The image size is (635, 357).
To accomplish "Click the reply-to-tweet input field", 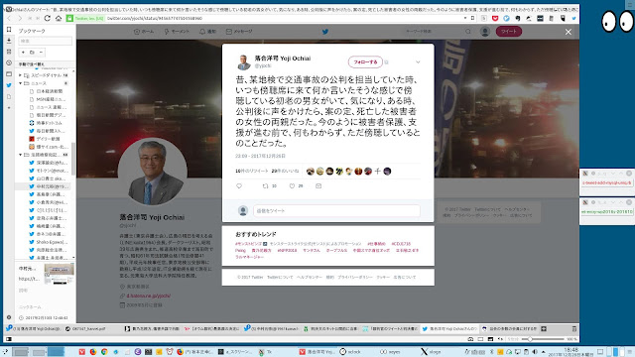I will point(336,211).
